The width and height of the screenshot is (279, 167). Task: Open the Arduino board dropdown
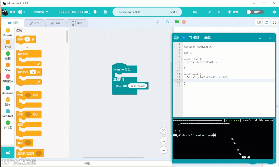[x=41, y=12]
